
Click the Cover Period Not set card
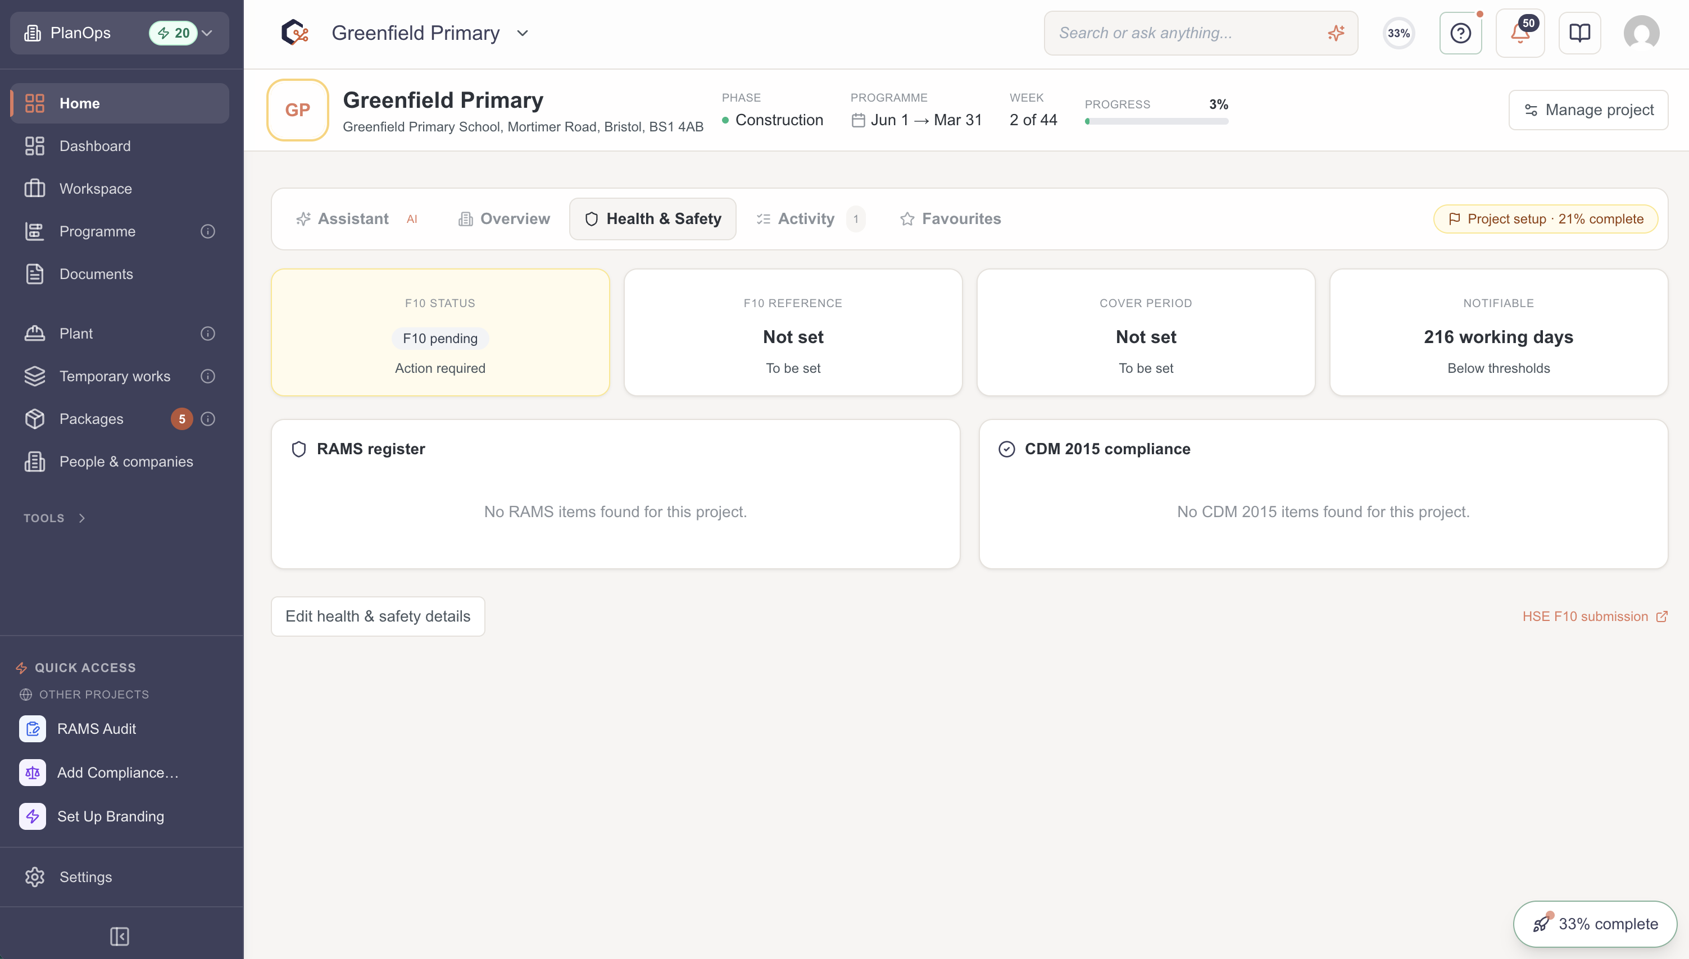pyautogui.click(x=1146, y=332)
